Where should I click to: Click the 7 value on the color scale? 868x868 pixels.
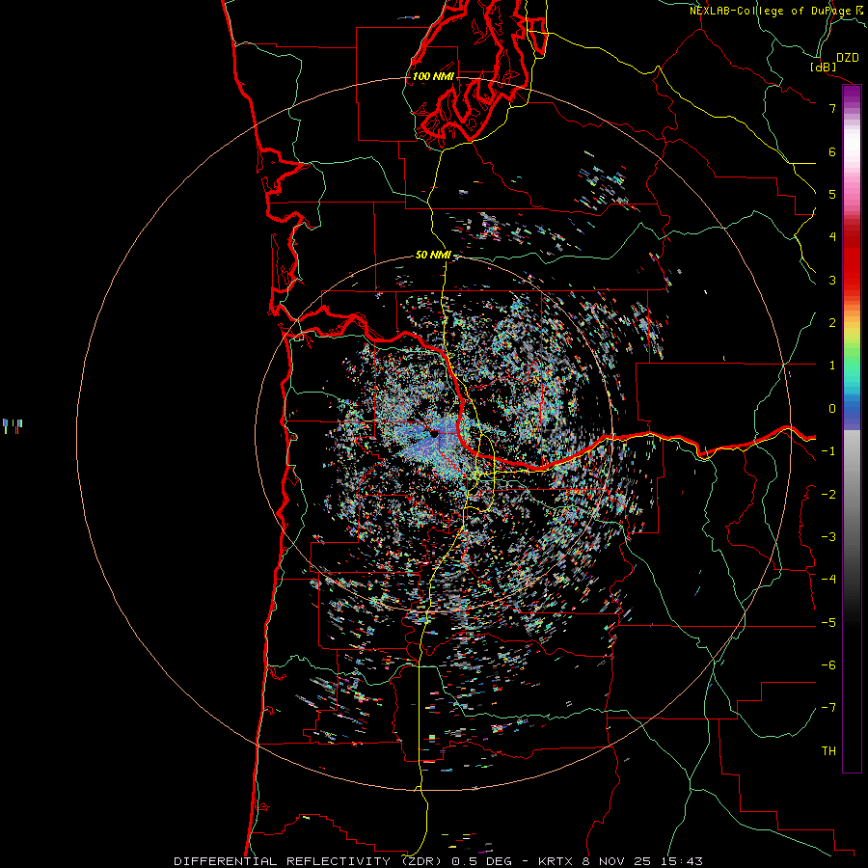[832, 108]
